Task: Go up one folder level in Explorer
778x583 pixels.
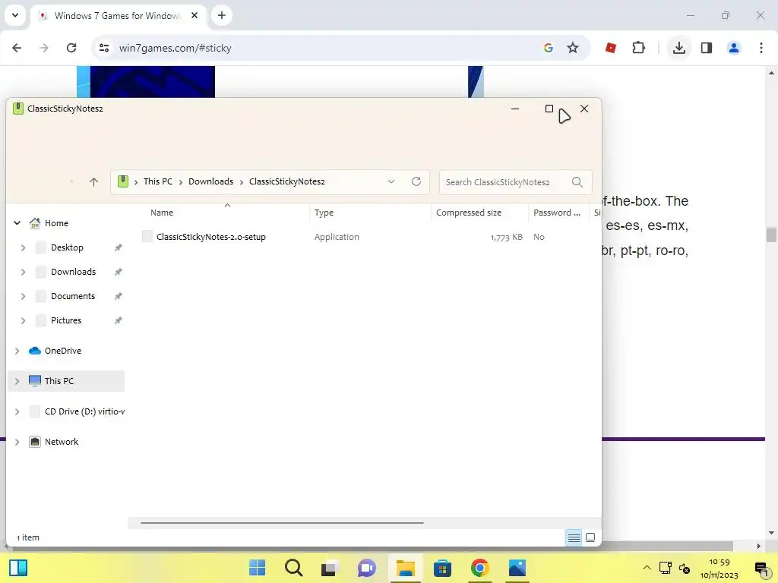Action: [93, 182]
